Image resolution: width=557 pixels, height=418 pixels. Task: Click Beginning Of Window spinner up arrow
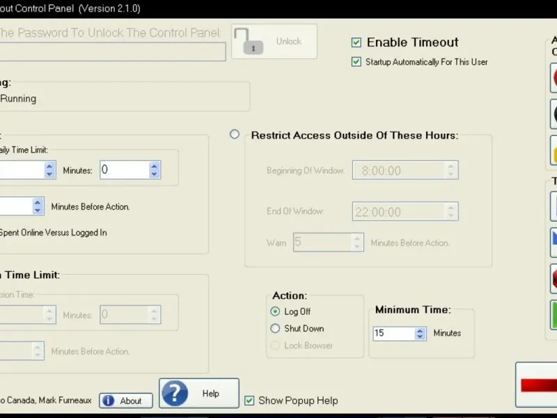(450, 166)
